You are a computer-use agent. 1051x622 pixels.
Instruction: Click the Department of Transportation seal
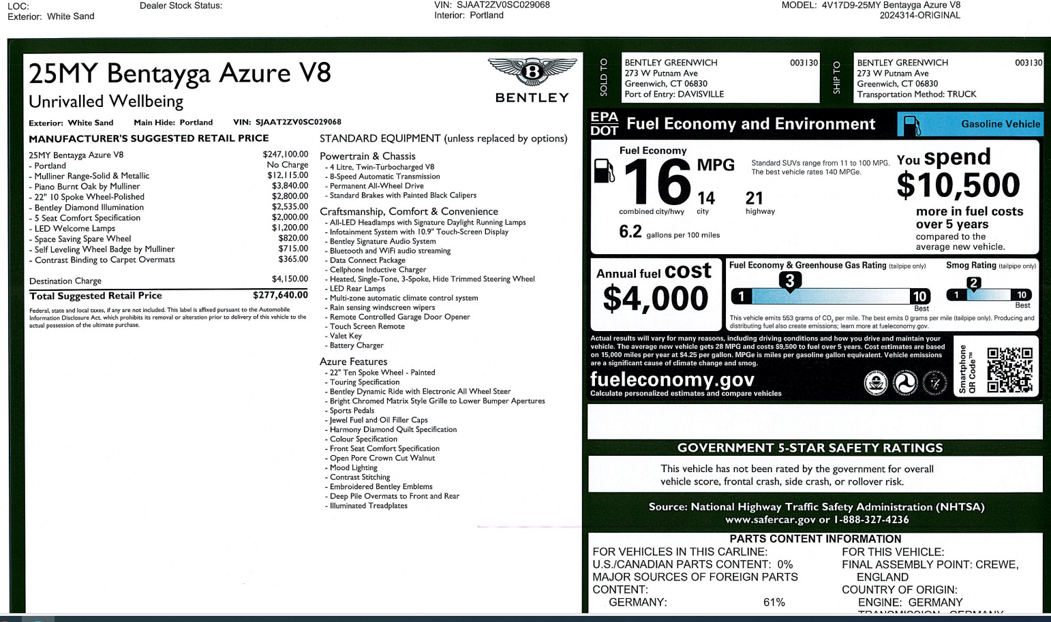pyautogui.click(x=906, y=384)
